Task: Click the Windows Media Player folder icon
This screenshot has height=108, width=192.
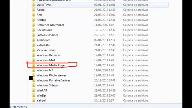Action: 34,65
